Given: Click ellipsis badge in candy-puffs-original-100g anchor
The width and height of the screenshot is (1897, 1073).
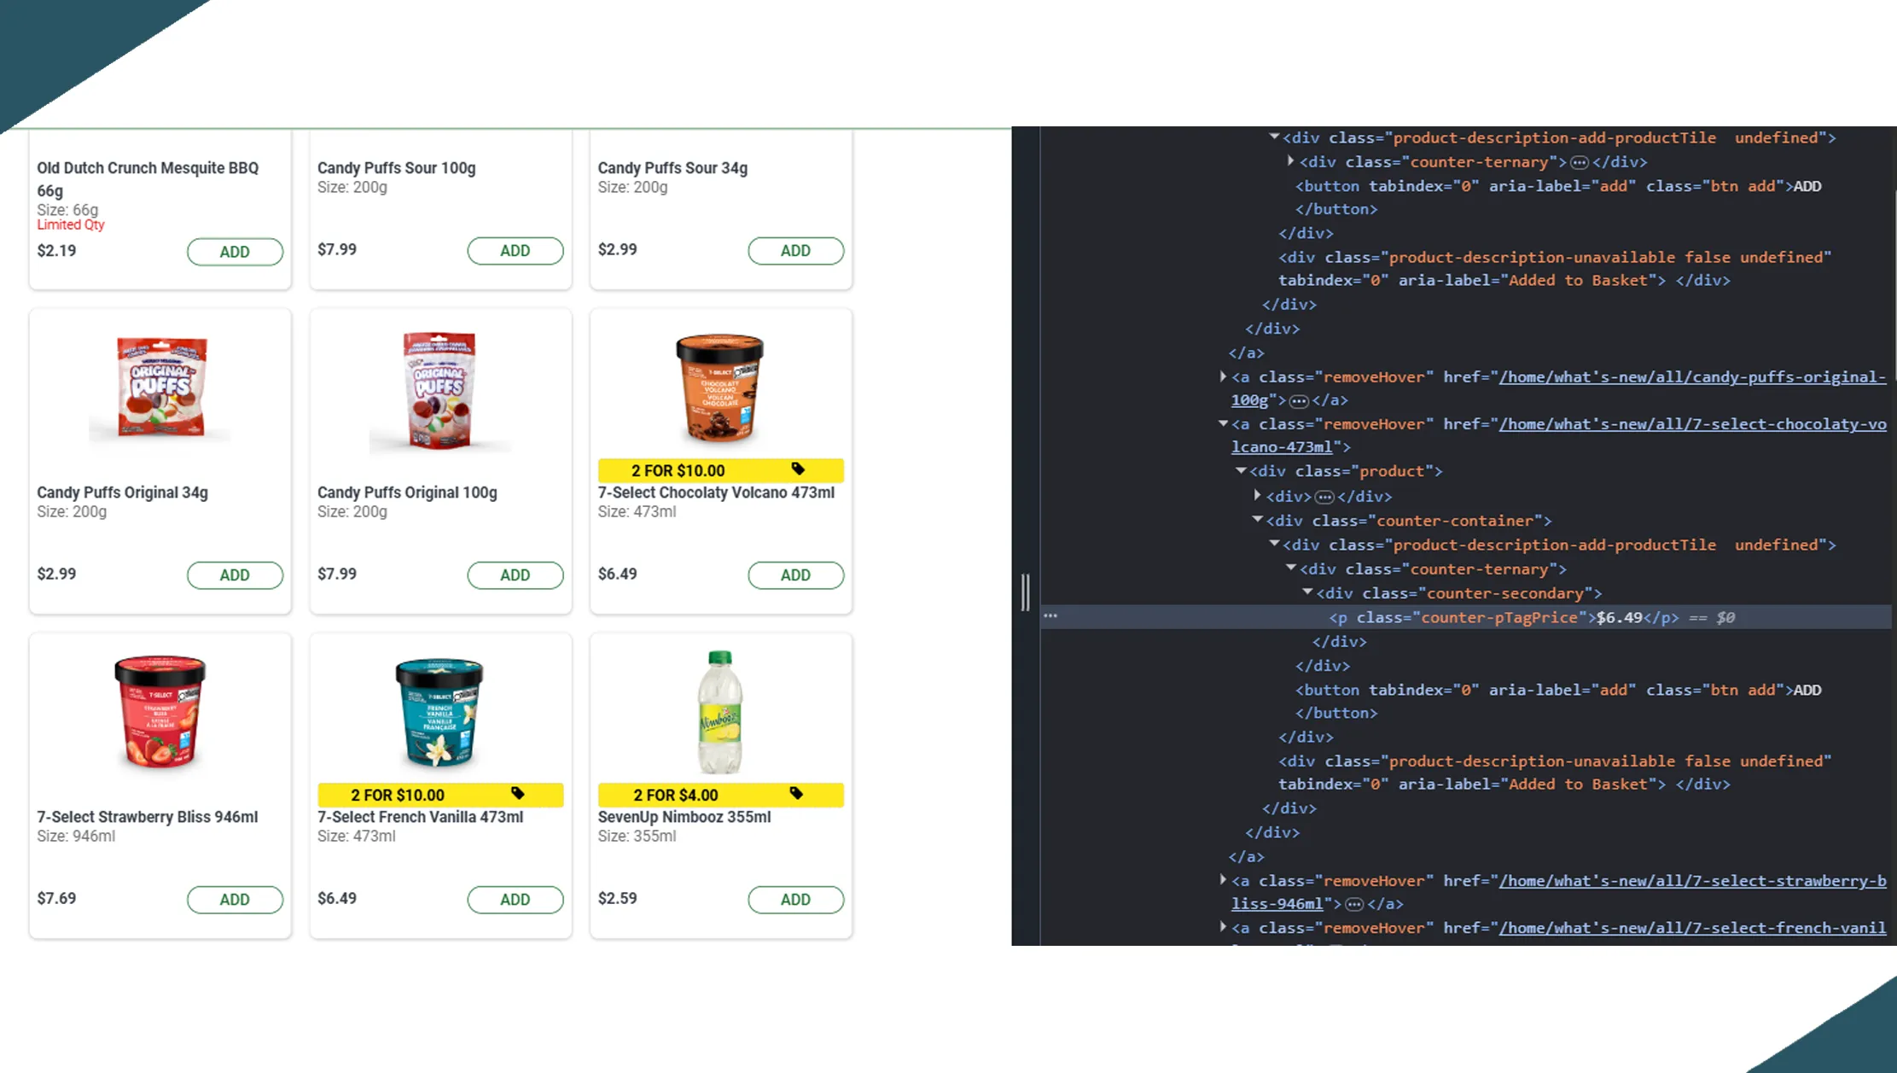Looking at the screenshot, I should (x=1299, y=400).
